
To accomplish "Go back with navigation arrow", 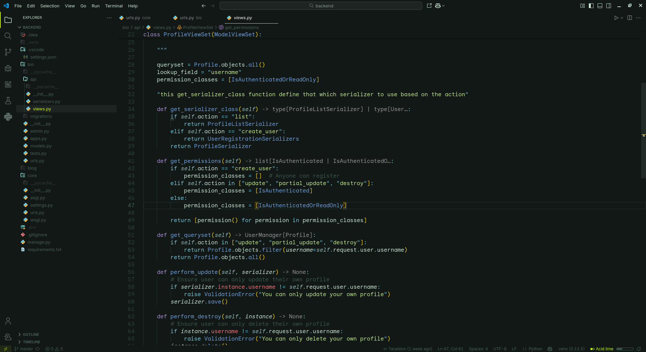I will pyautogui.click(x=204, y=6).
